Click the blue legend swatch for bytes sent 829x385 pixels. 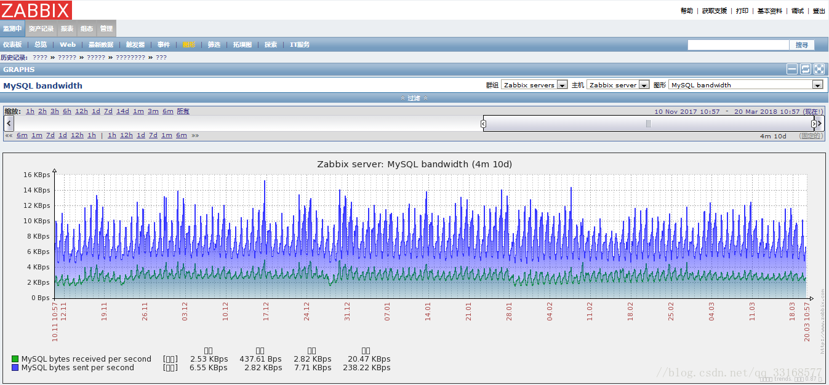pos(15,368)
